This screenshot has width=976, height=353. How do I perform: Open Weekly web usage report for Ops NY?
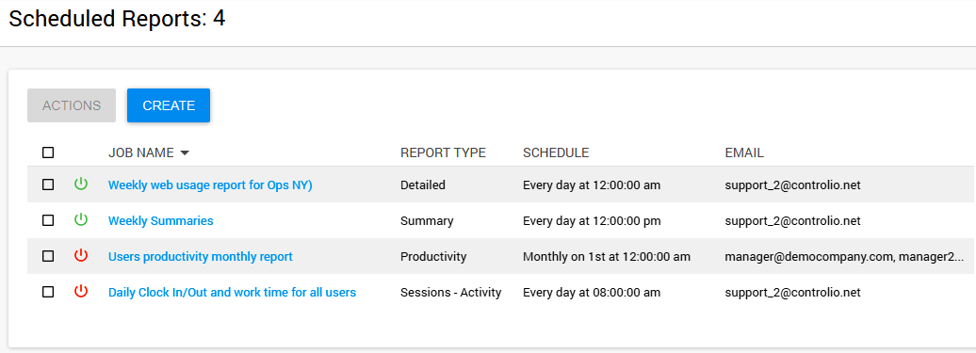pos(210,185)
